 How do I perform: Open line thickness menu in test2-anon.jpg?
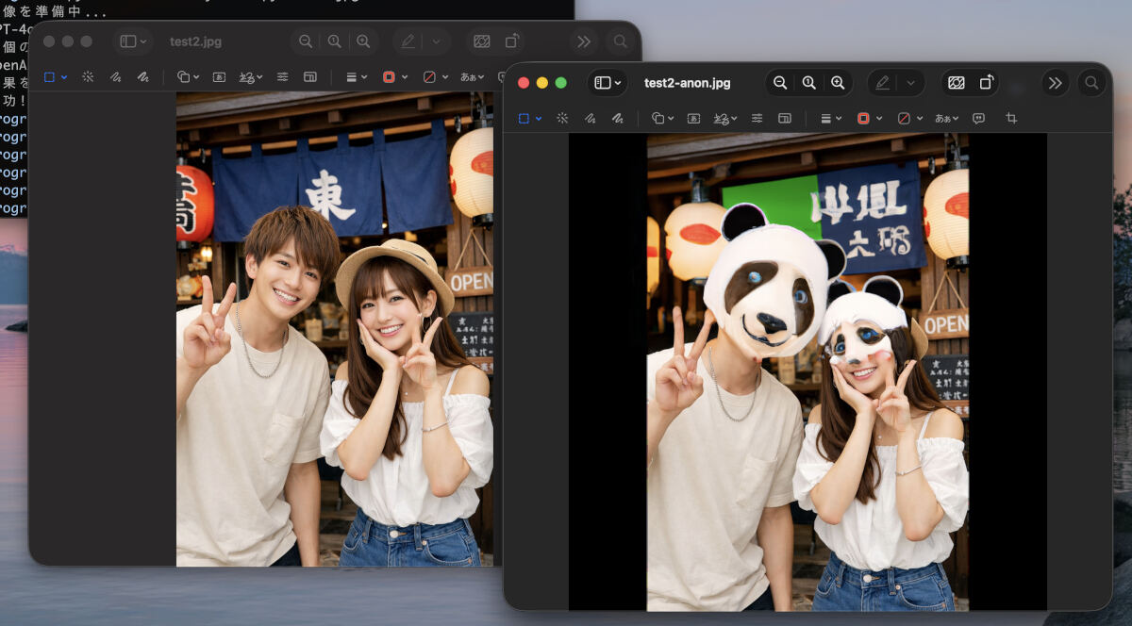(x=830, y=118)
